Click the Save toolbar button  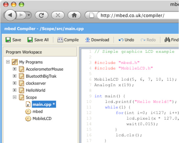click(13, 40)
